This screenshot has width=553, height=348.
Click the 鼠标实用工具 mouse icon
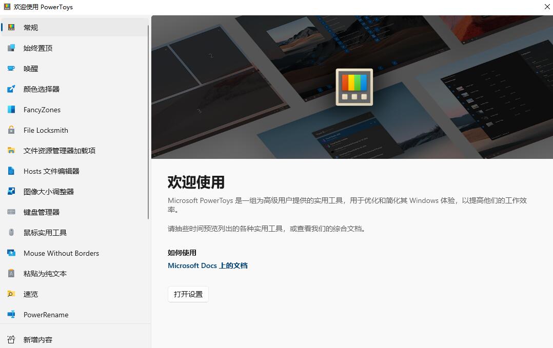(x=11, y=232)
